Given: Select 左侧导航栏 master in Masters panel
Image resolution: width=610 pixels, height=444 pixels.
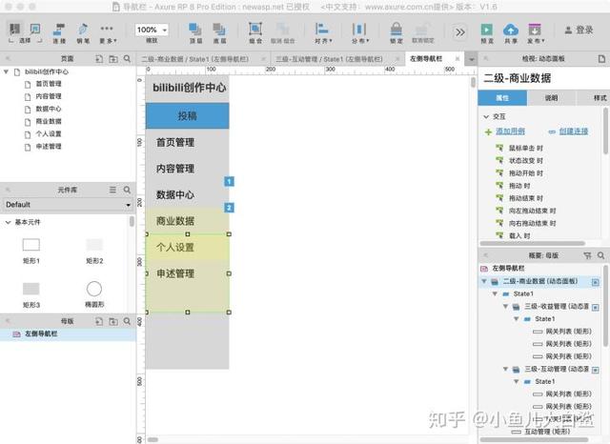Looking at the screenshot, I should click(x=68, y=334).
